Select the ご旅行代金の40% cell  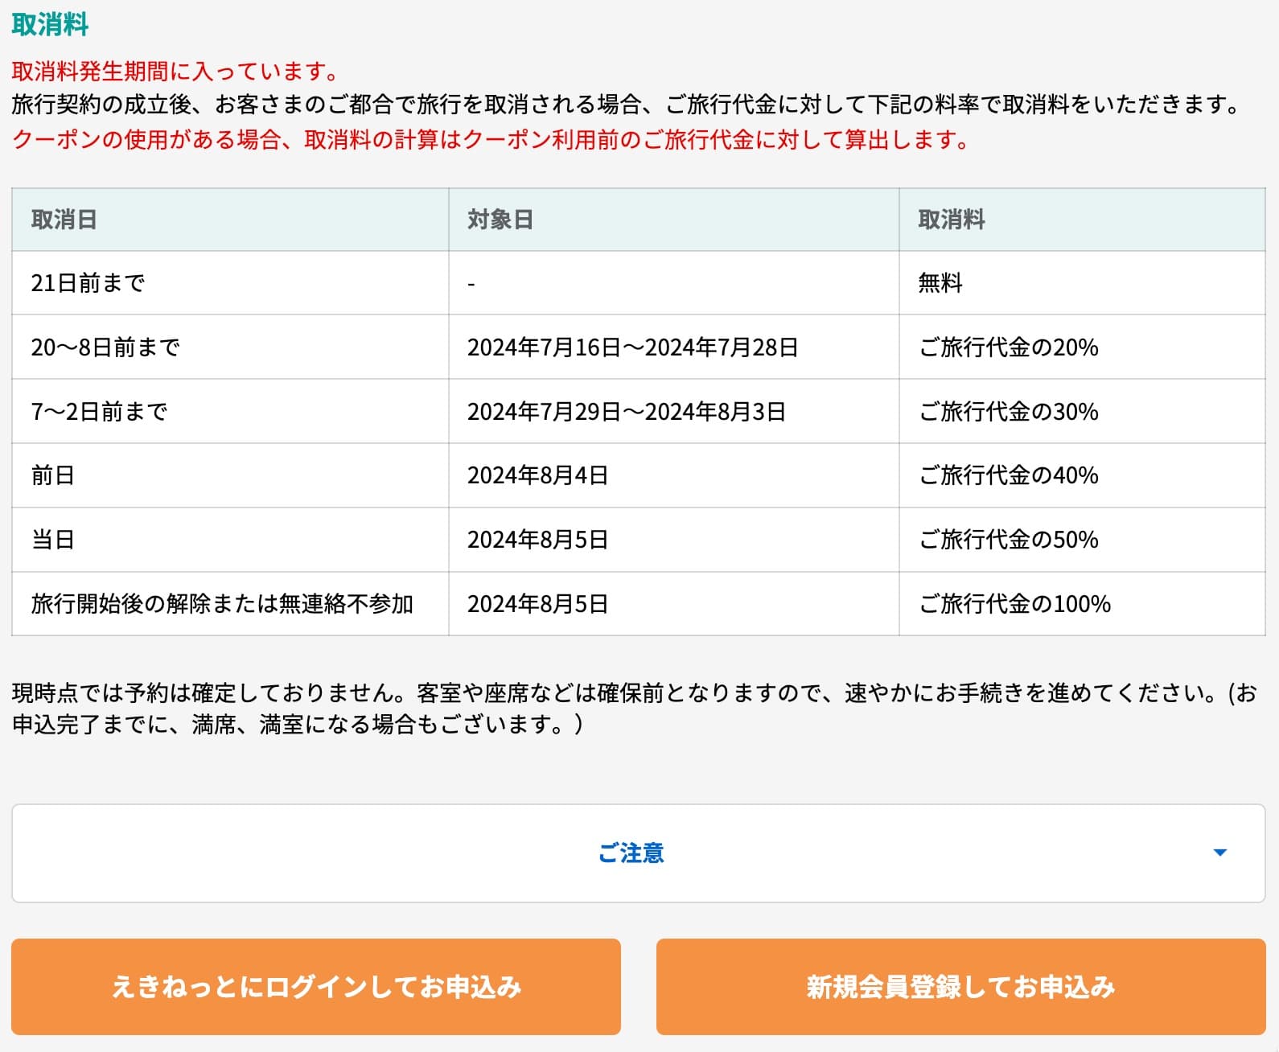[1082, 475]
